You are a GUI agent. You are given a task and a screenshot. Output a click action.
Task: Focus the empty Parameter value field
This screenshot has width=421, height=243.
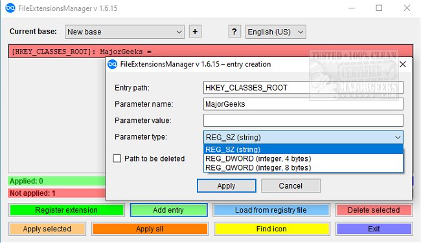303,120
